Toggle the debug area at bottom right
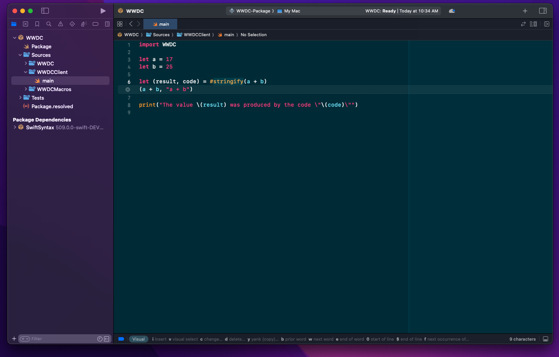The height and width of the screenshot is (357, 559). pyautogui.click(x=545, y=339)
